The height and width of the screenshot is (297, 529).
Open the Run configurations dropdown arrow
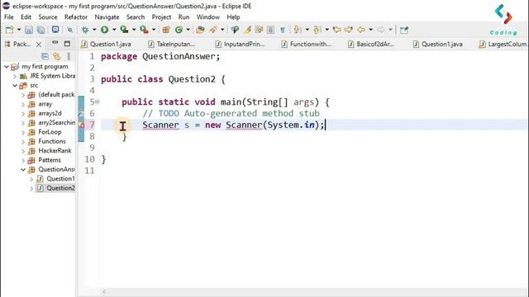[114, 30]
